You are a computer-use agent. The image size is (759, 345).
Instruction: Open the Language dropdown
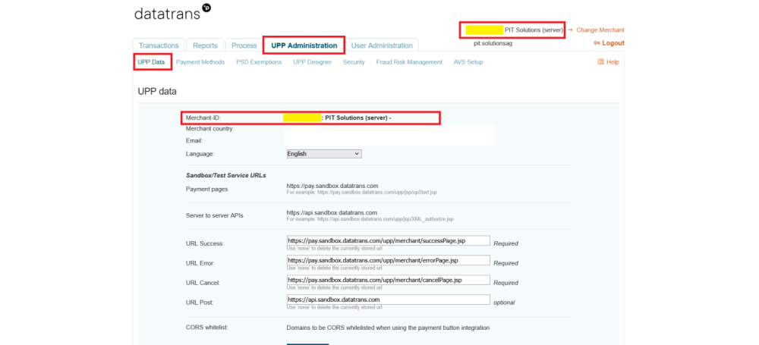(324, 154)
